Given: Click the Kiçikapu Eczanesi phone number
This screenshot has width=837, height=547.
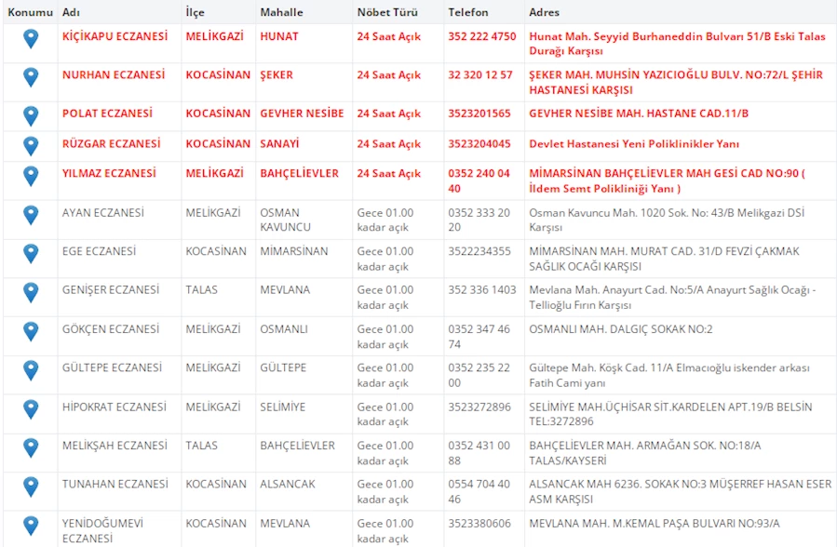Looking at the screenshot, I should coord(481,36).
